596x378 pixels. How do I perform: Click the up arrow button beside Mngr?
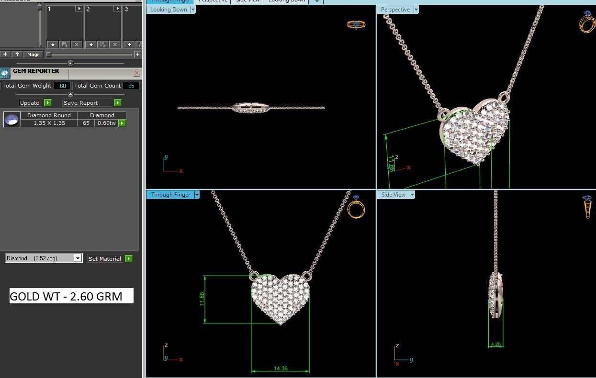pyautogui.click(x=17, y=55)
